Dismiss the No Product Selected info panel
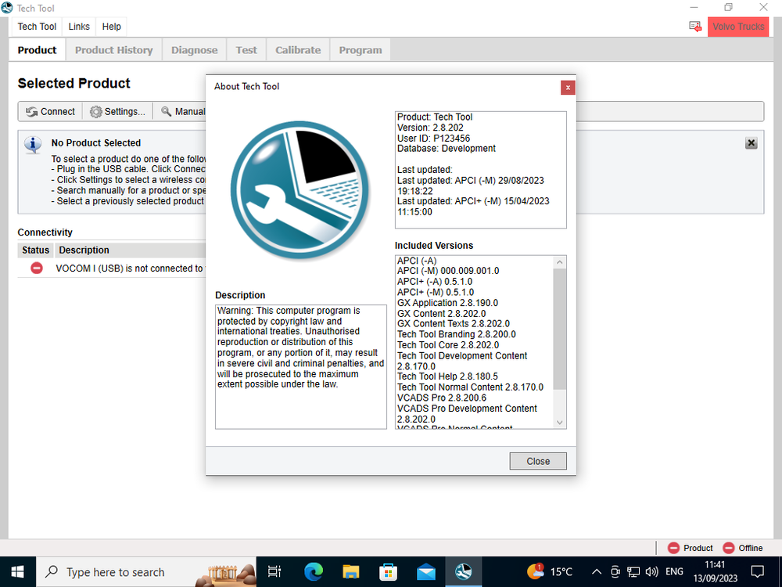Screen dimensions: 782x587 751,143
